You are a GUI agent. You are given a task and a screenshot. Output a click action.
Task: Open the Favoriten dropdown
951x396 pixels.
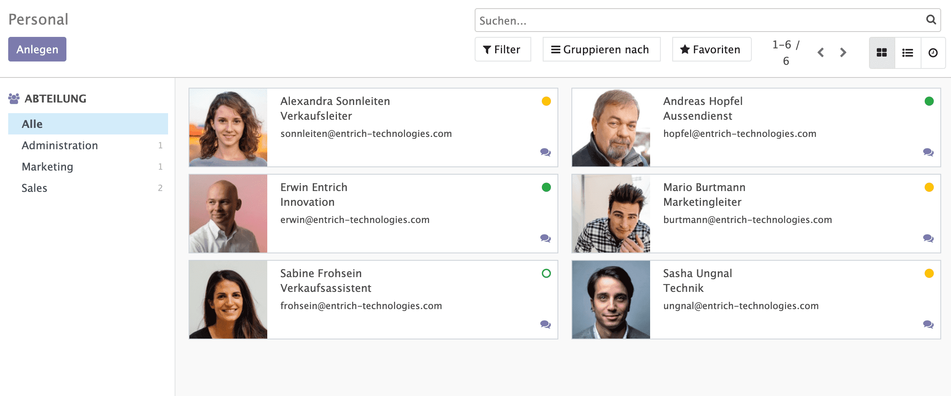(711, 50)
